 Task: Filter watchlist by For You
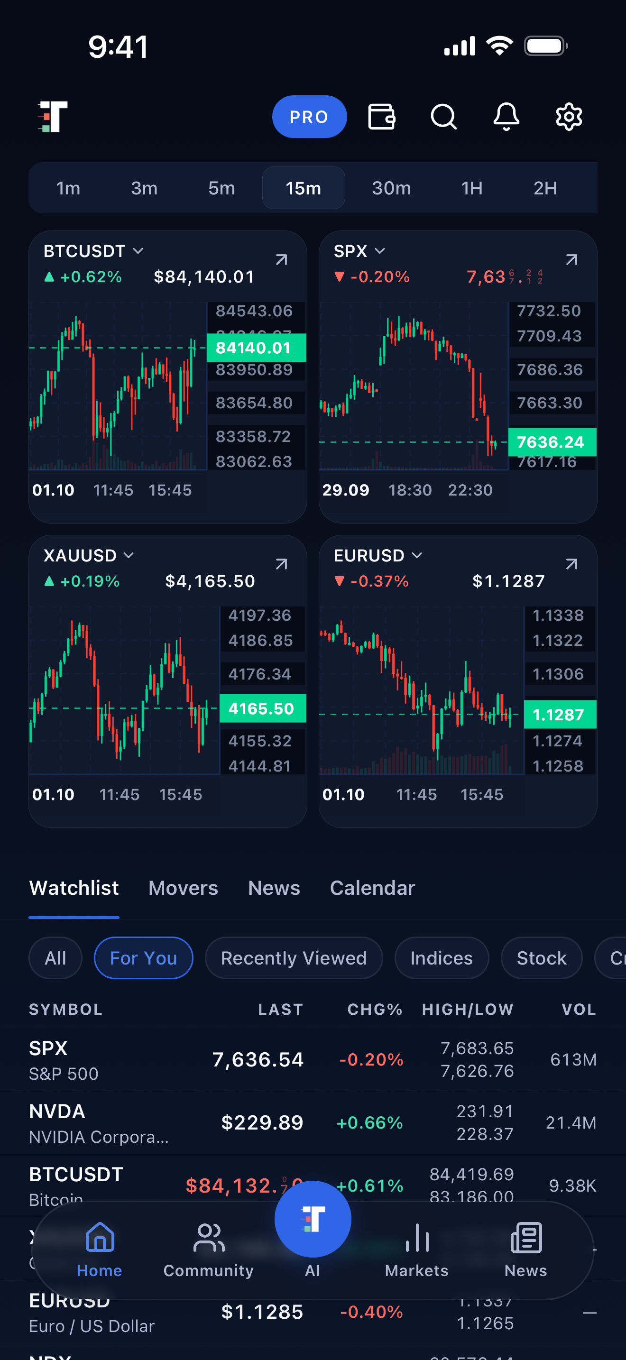tap(144, 958)
